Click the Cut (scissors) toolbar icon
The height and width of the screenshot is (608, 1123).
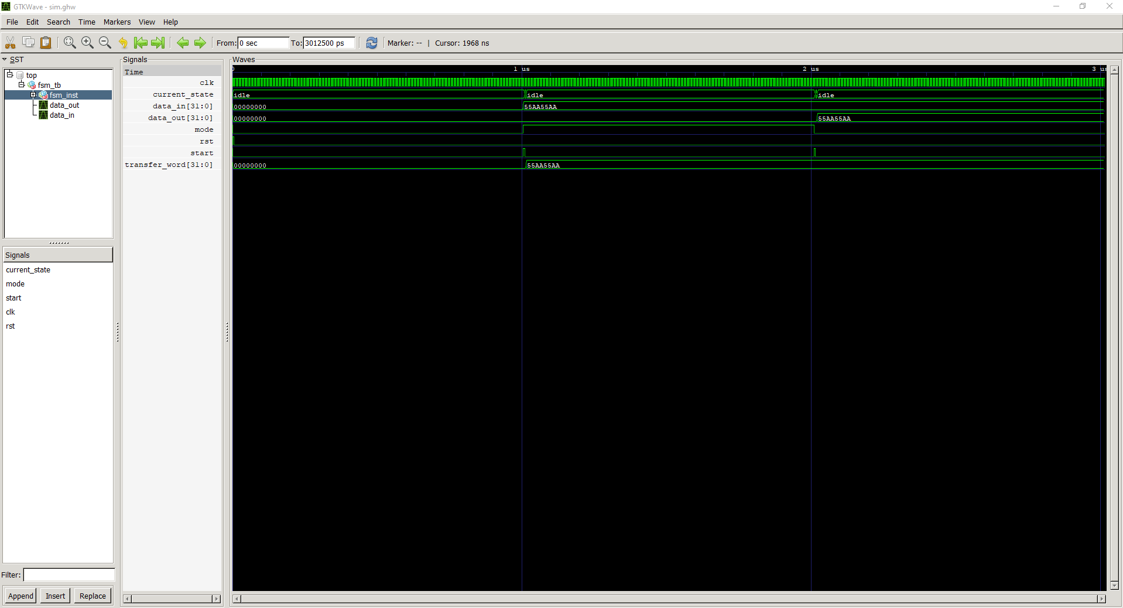tap(11, 43)
